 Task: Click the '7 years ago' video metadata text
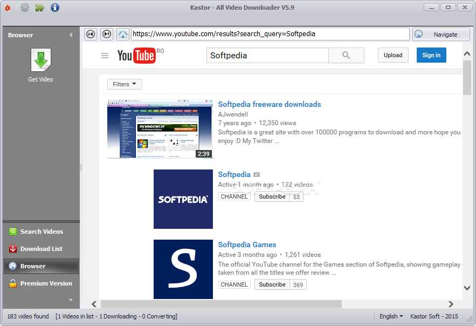[x=234, y=123]
